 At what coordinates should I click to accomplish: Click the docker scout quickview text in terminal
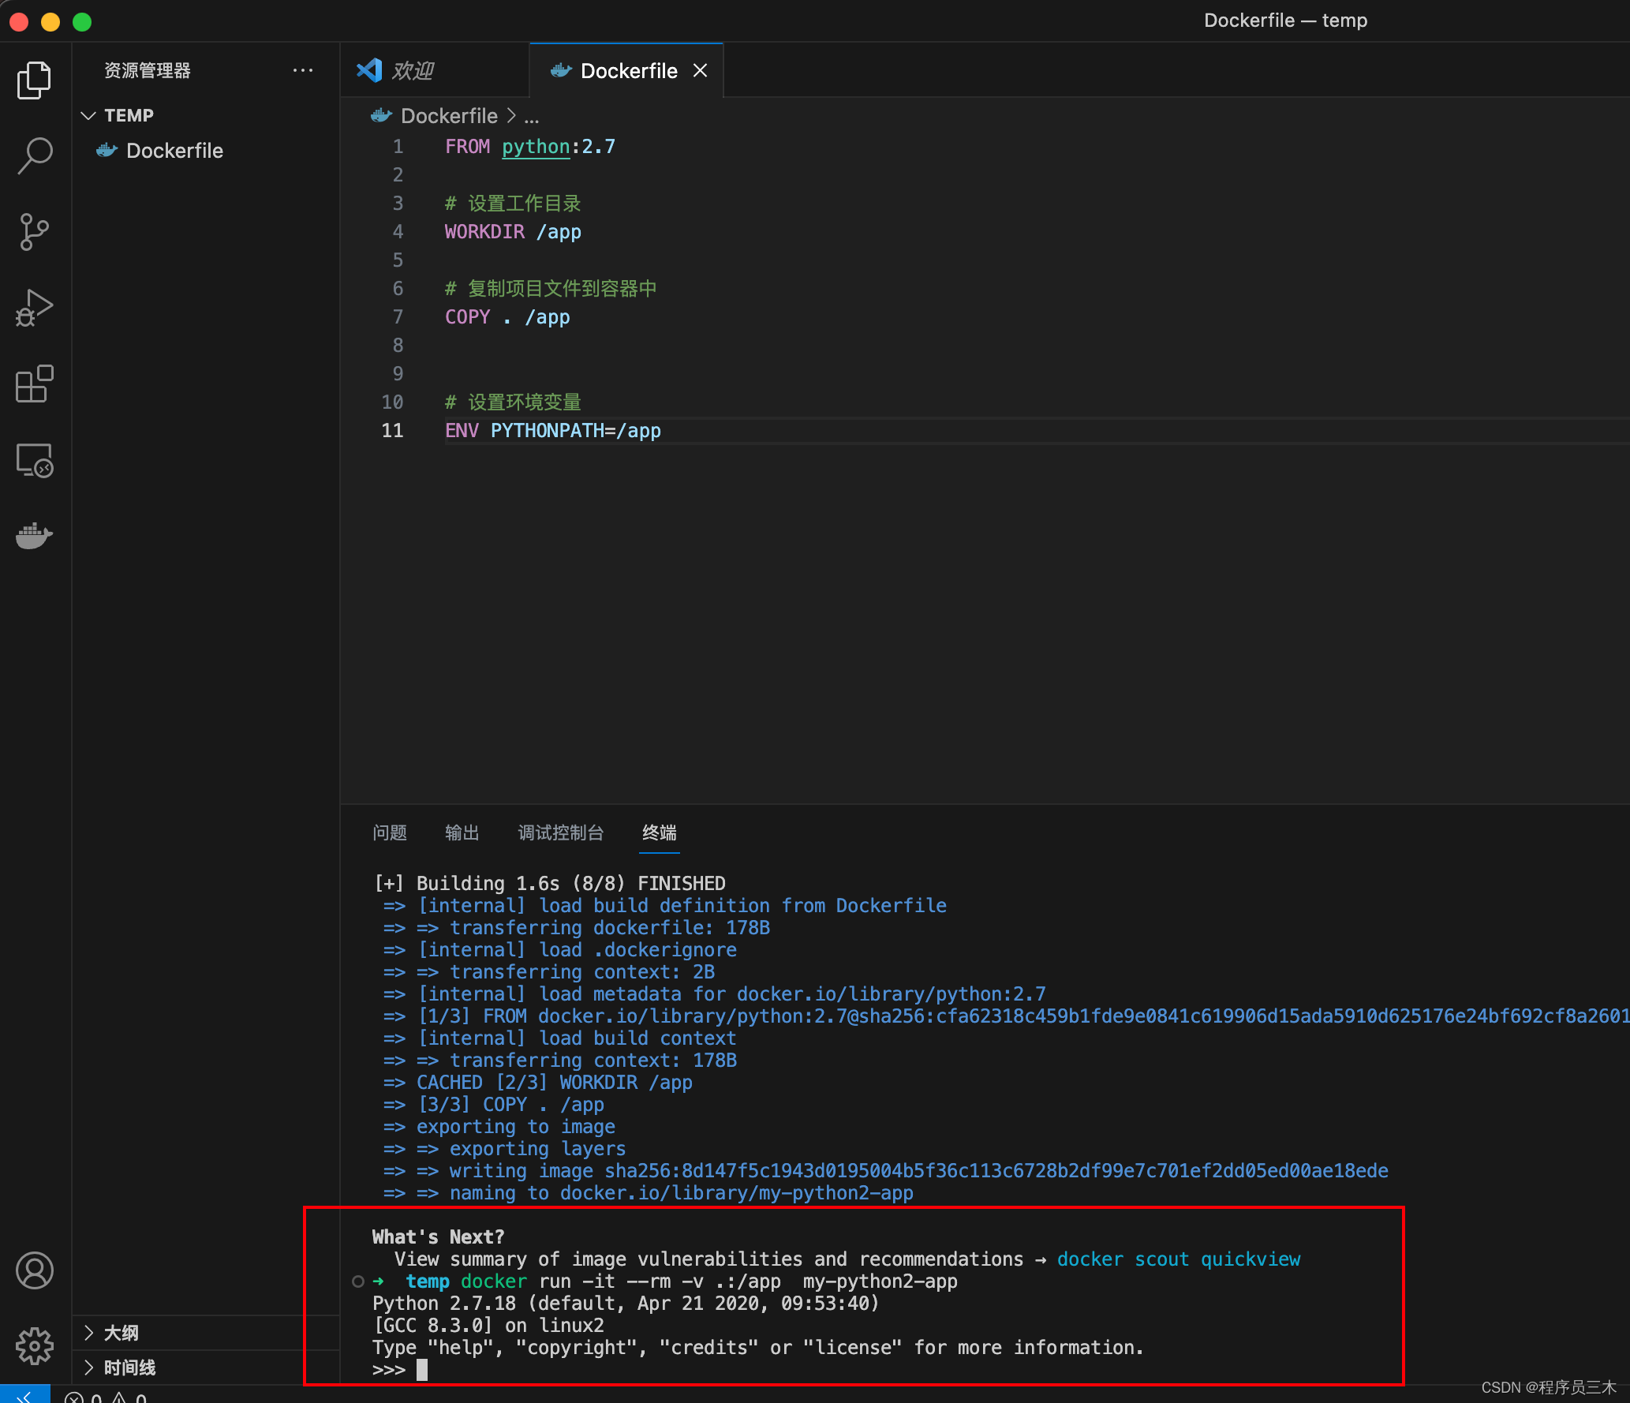1179,1259
